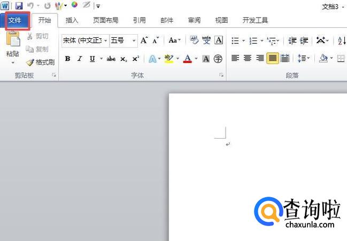The width and height of the screenshot is (347, 241).
Task: Apply red font color
Action: [x=188, y=59]
